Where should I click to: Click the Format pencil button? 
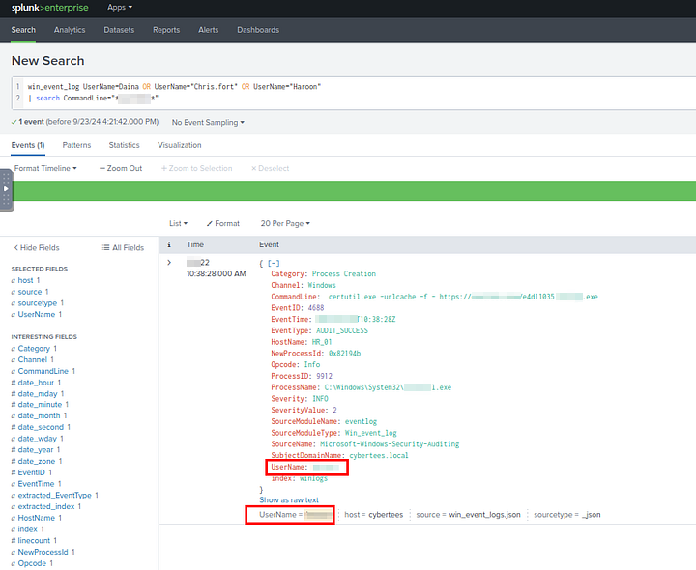coord(223,223)
